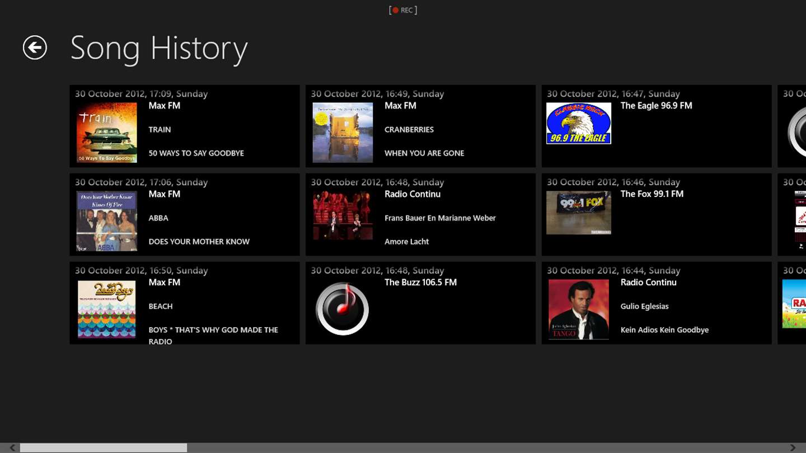Click the 'The Eagle 96.9 FM' station name
The height and width of the screenshot is (453, 806).
pos(657,106)
